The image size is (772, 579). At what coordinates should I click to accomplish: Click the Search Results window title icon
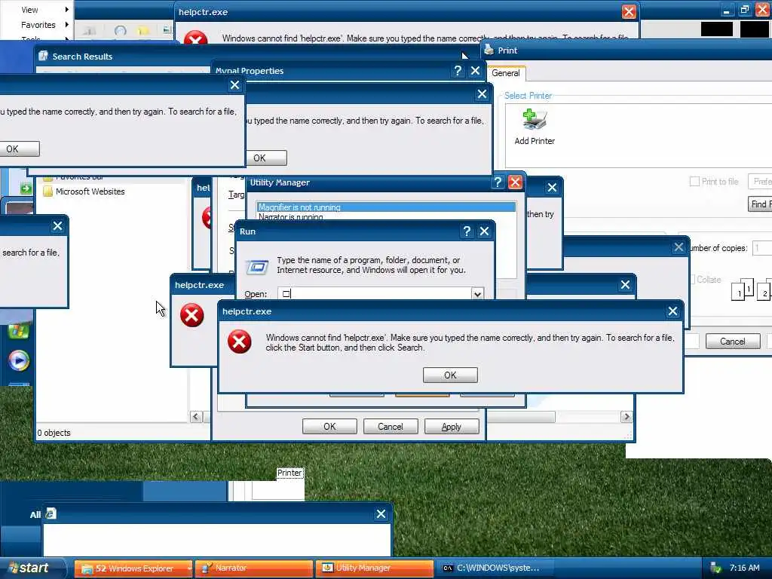tap(43, 56)
